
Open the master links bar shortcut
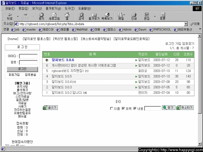(29, 29)
